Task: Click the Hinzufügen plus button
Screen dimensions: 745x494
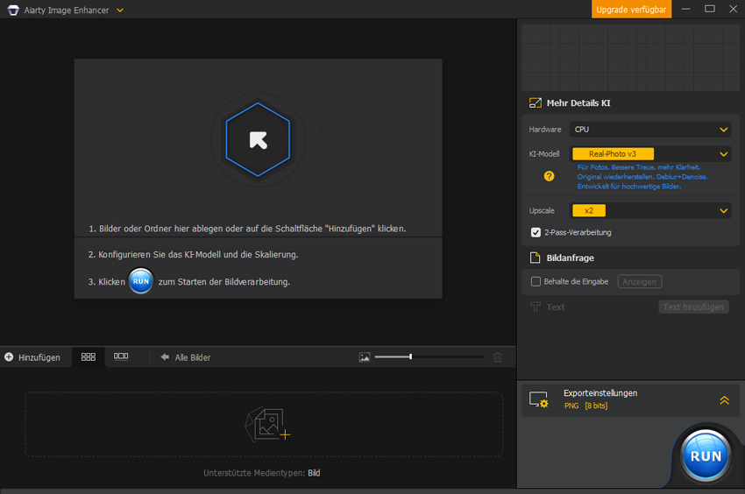Action: [x=32, y=357]
